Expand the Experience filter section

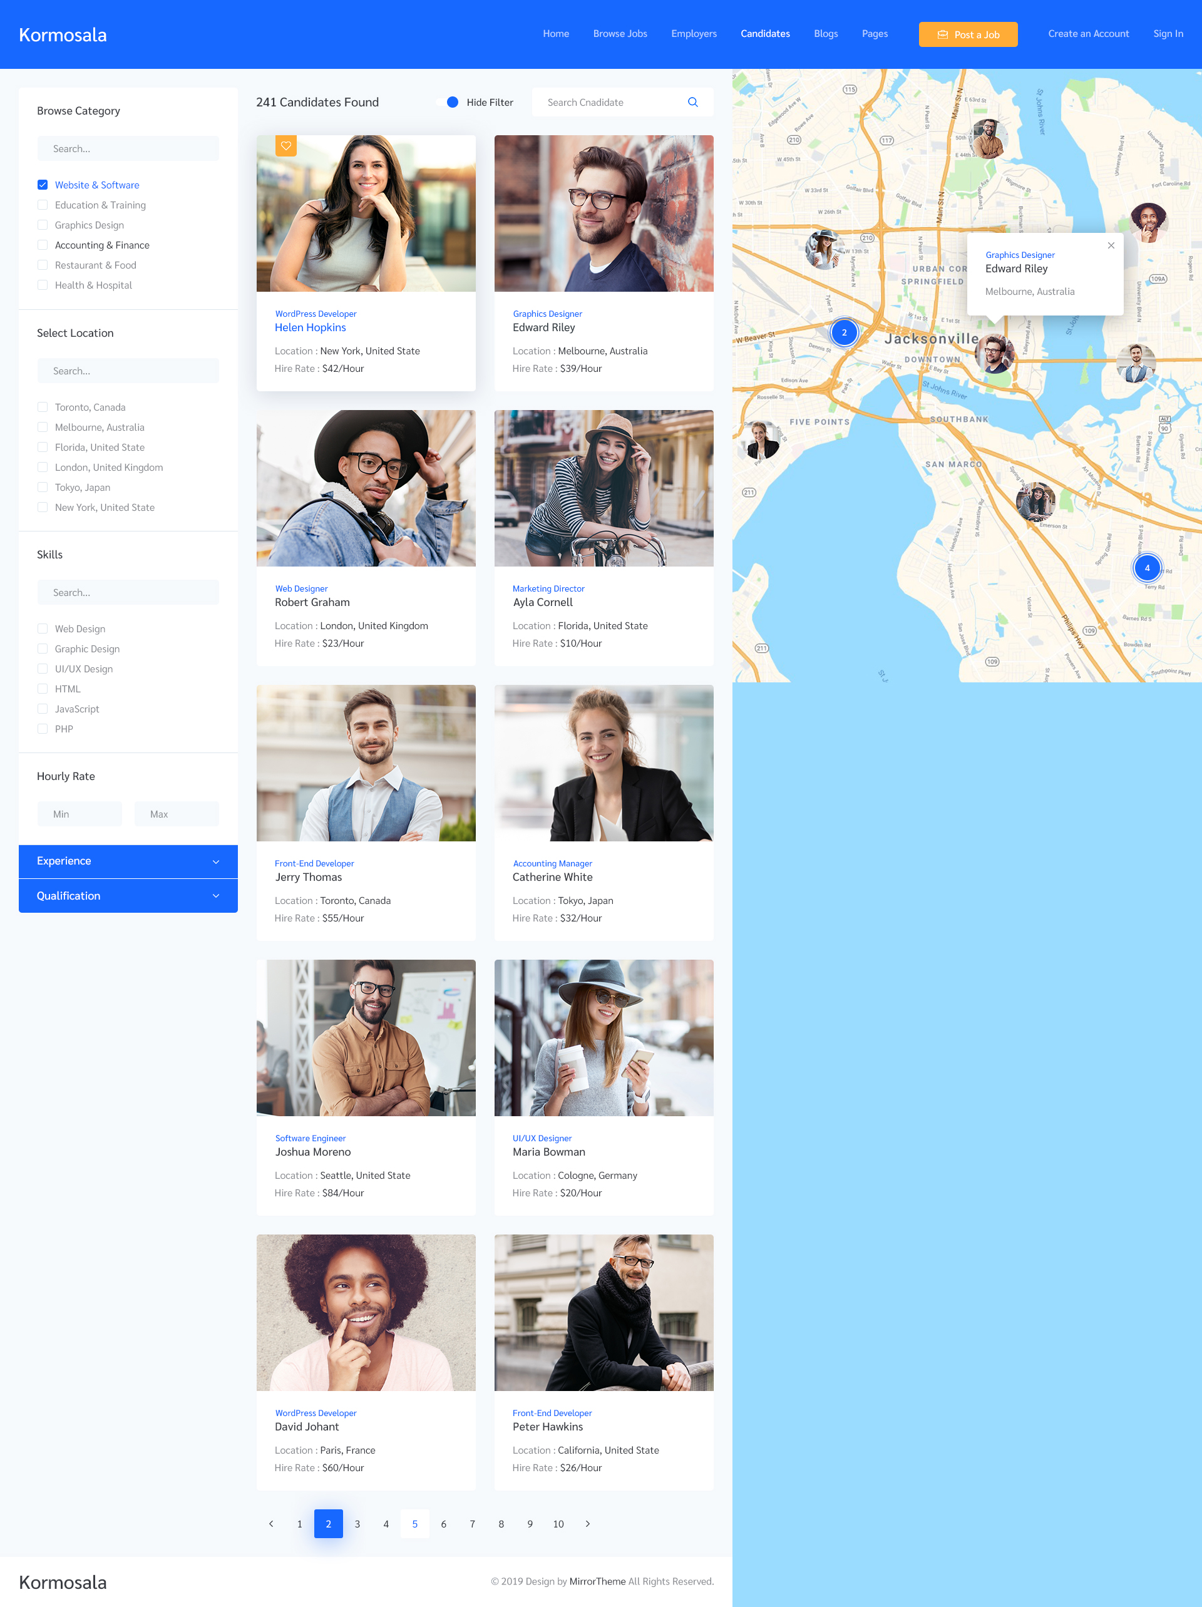(x=128, y=861)
